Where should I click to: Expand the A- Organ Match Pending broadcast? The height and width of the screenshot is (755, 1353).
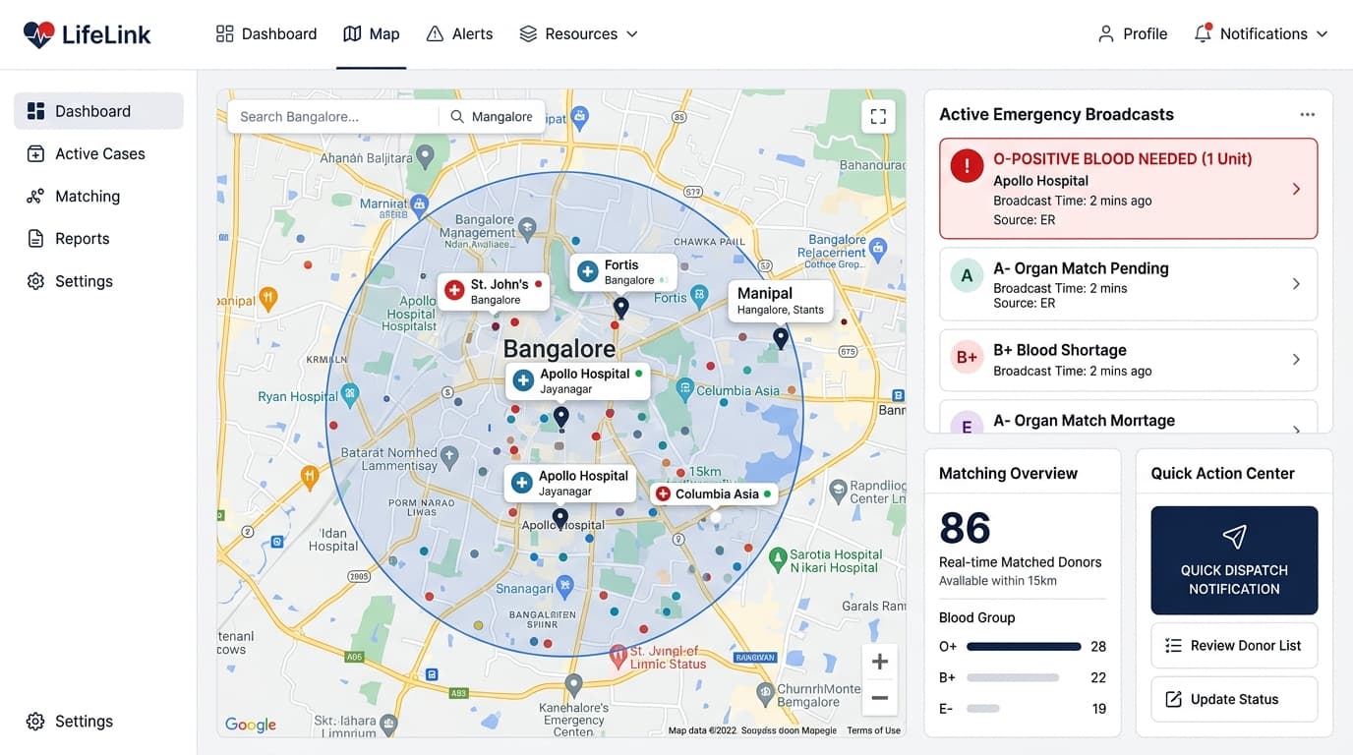click(x=1129, y=284)
